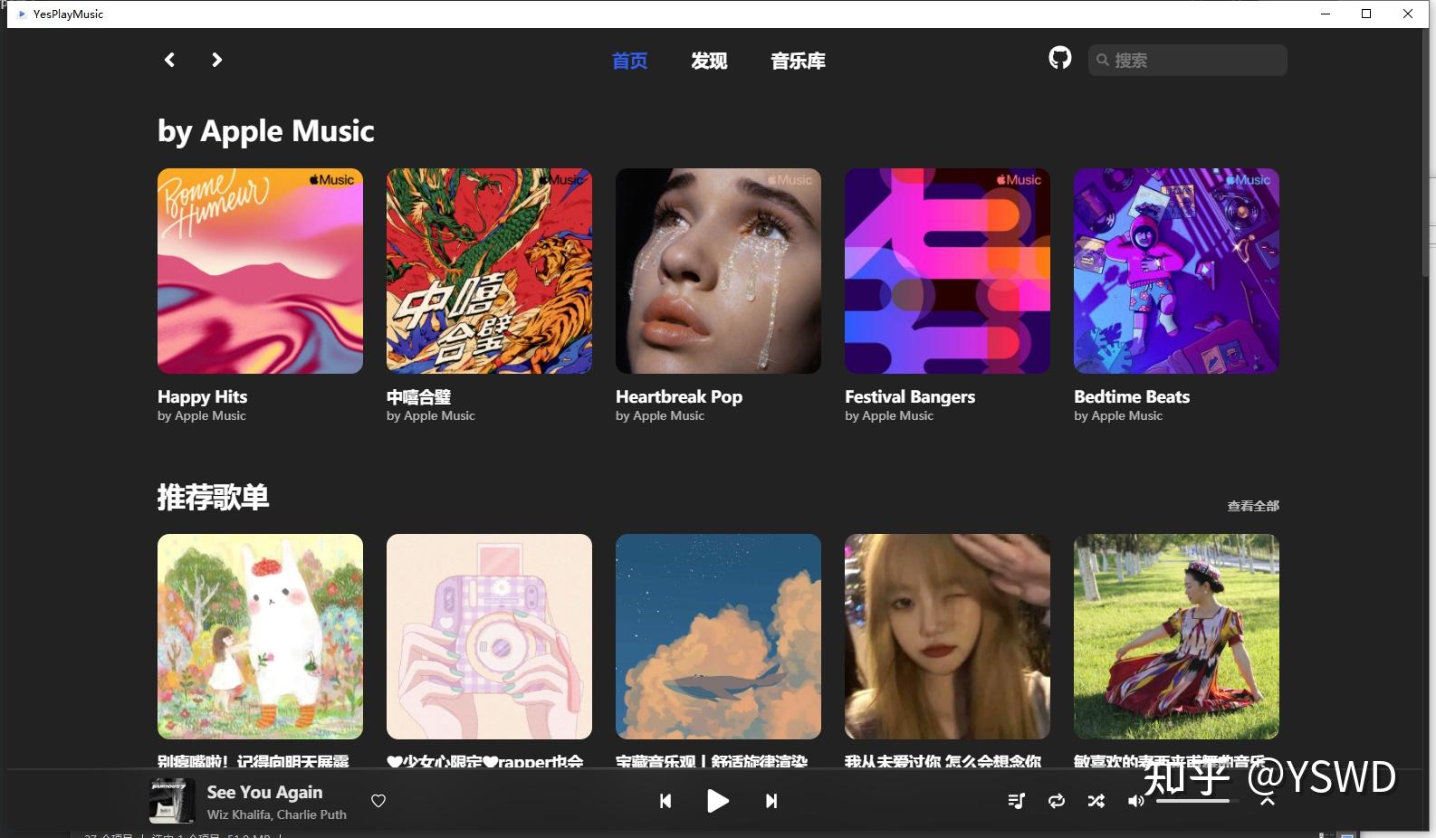The width and height of the screenshot is (1436, 838).
Task: Click the Bedtime Beats title link
Action: coord(1132,396)
